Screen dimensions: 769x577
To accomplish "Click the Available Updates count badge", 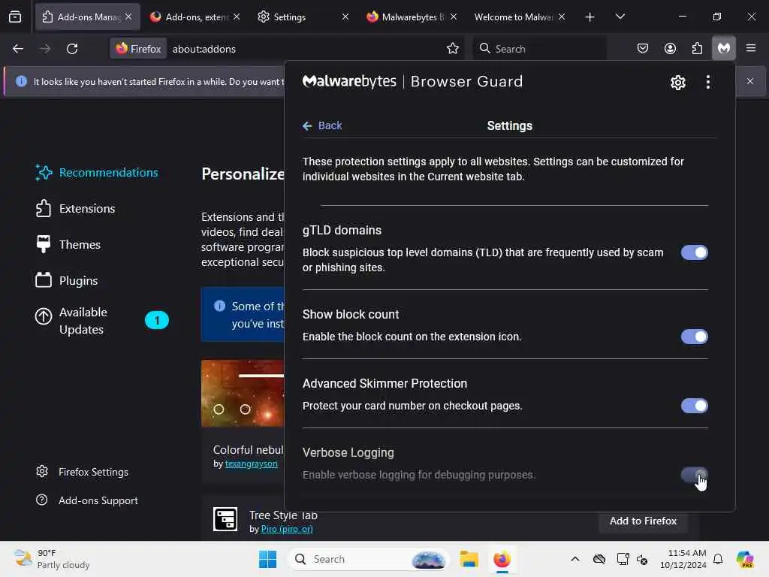I will (157, 320).
